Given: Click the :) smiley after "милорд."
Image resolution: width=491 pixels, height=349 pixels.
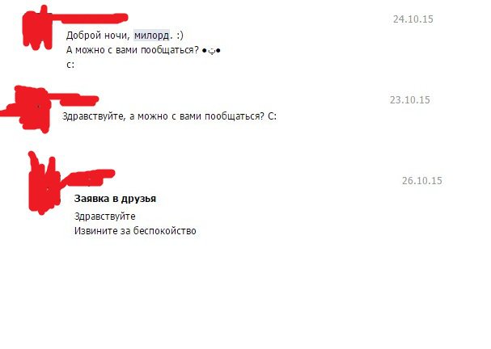Looking at the screenshot, I should click(x=180, y=36).
